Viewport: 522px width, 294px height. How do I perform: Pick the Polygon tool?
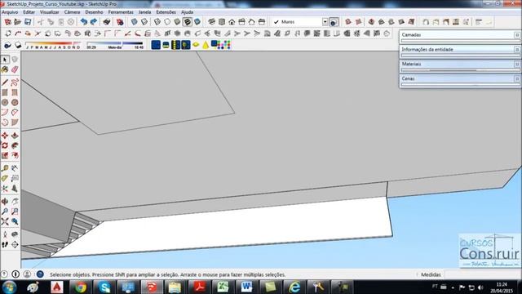(x=15, y=102)
